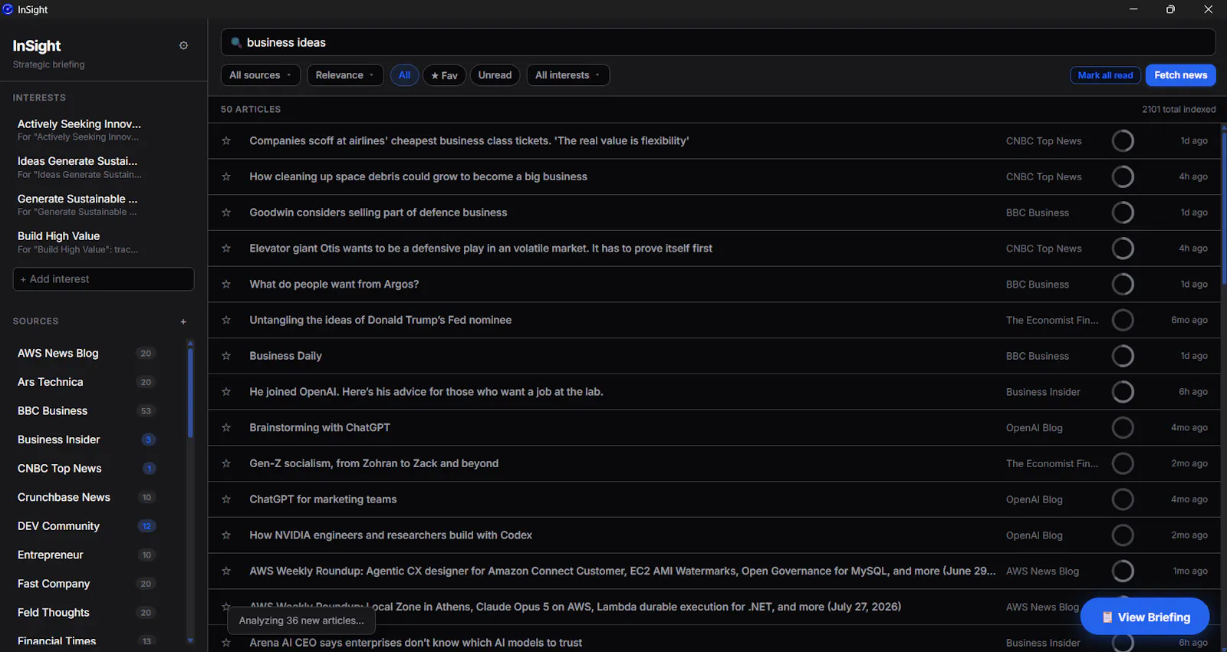Star the space debris article
The height and width of the screenshot is (652, 1227).
coord(226,177)
